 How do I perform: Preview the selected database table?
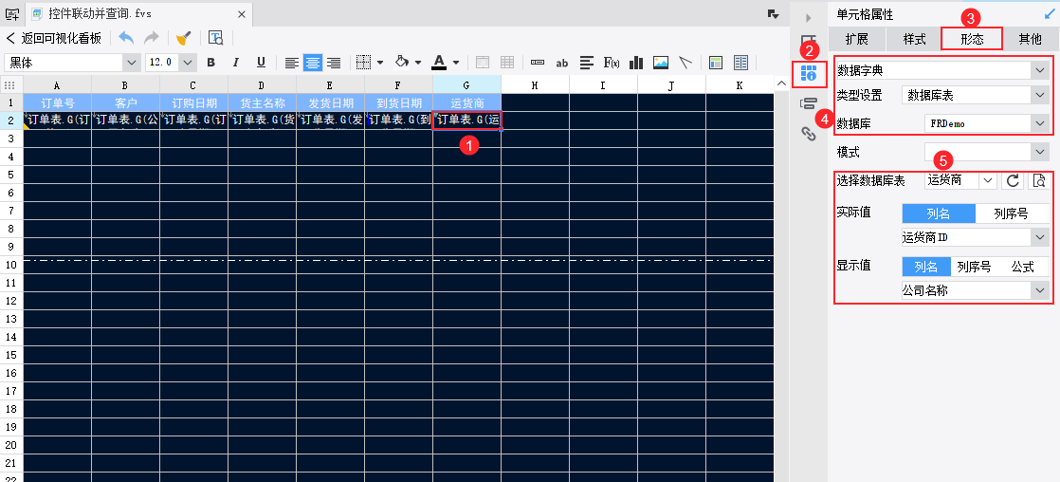(1039, 180)
